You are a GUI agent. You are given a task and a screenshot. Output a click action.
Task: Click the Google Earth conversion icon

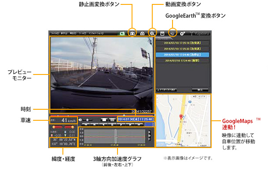[x=173, y=33]
